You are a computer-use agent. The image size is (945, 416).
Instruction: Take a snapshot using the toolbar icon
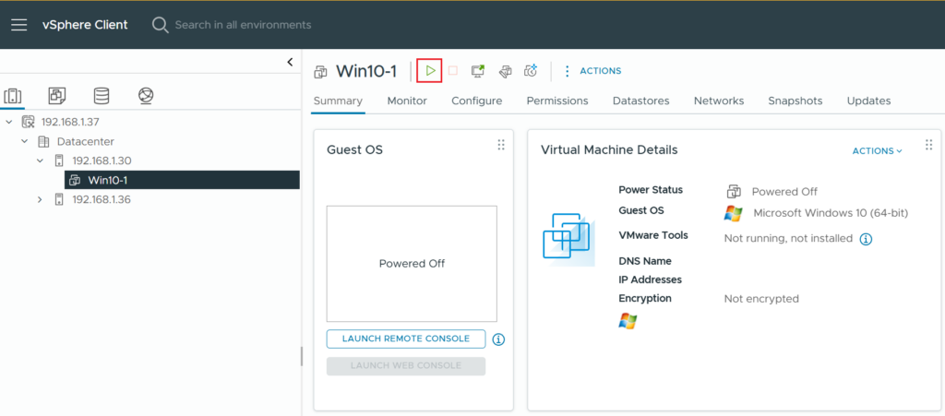(531, 71)
